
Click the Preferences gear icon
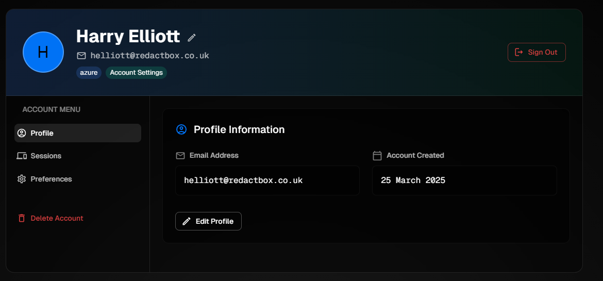(22, 179)
